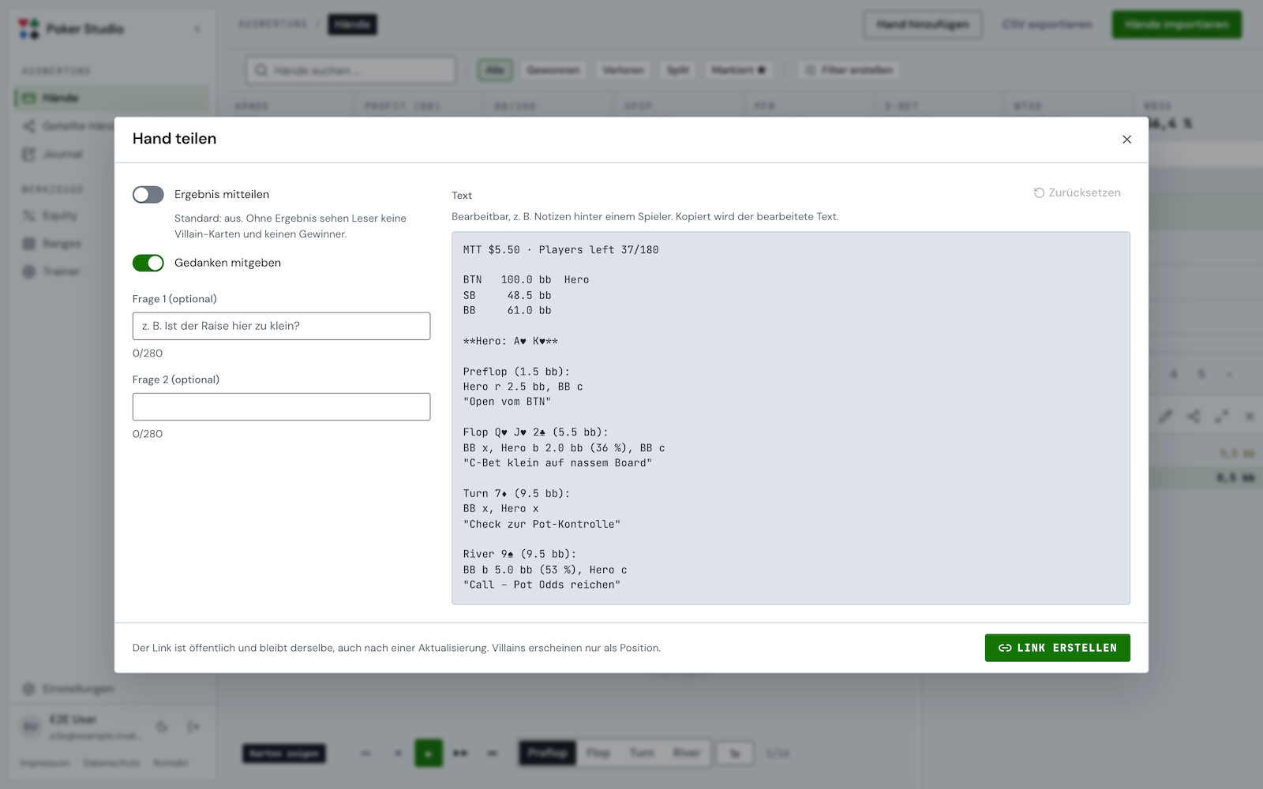Click the pencil edit icon in the hand panel

(1165, 416)
